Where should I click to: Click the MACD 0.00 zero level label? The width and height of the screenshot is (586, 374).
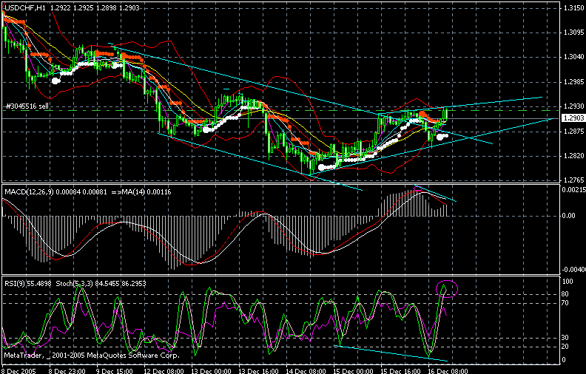click(x=568, y=216)
